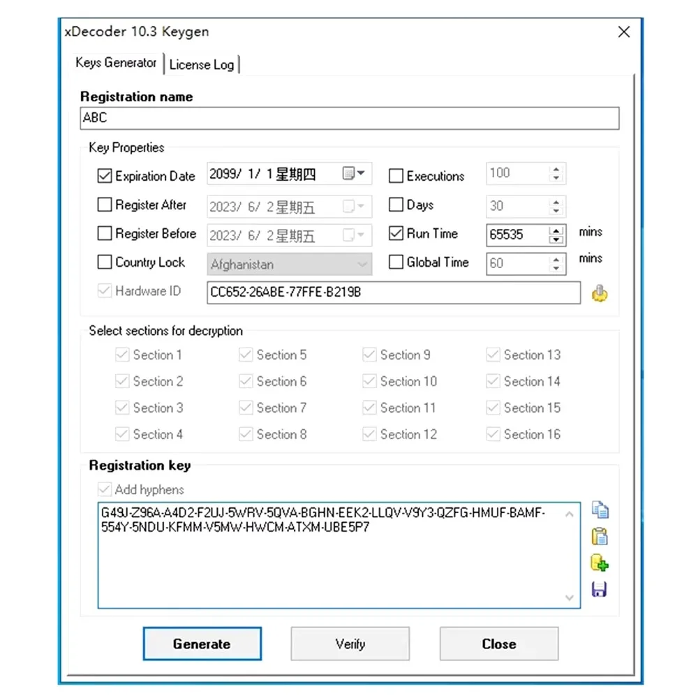Click the Hardware ID fetch icon

point(599,294)
